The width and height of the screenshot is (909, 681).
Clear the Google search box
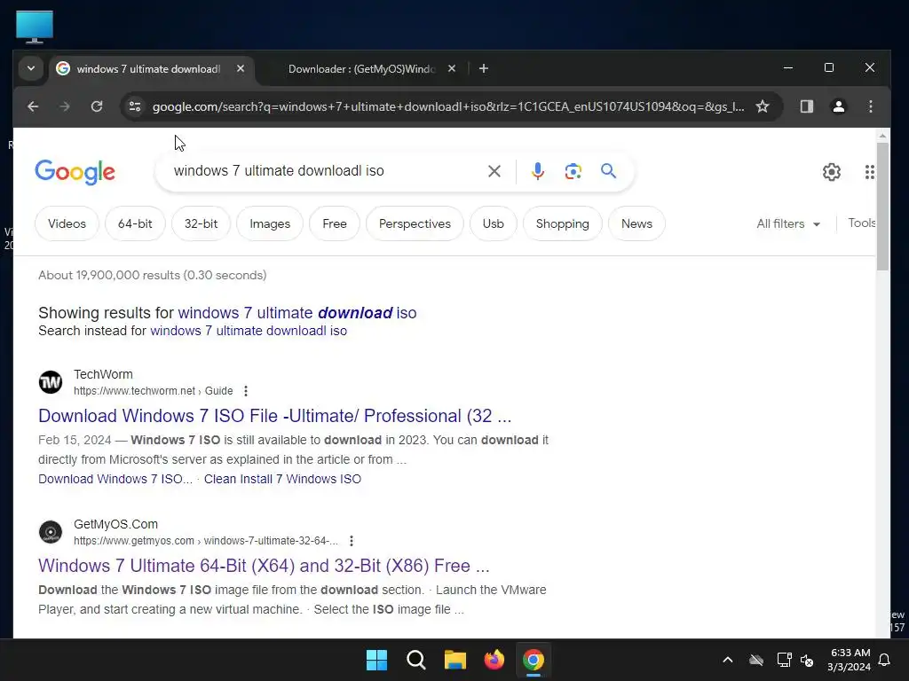click(x=494, y=171)
